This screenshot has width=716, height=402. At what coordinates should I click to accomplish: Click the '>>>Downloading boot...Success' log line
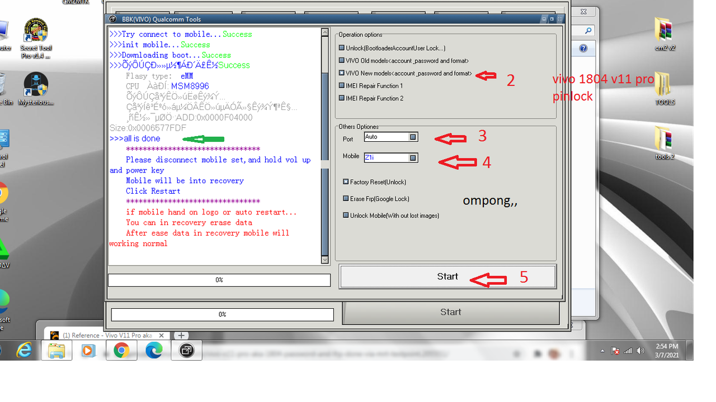pos(170,55)
